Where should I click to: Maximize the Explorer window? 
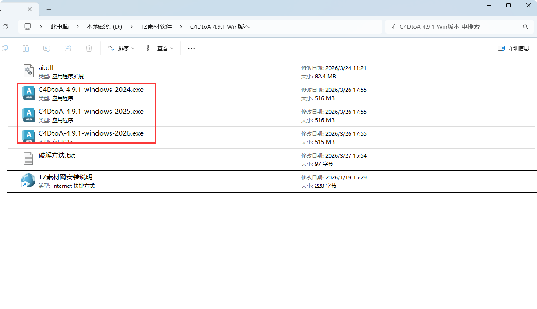pos(509,5)
